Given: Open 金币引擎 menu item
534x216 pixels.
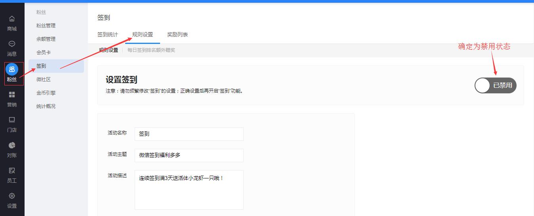Looking at the screenshot, I should coord(46,93).
